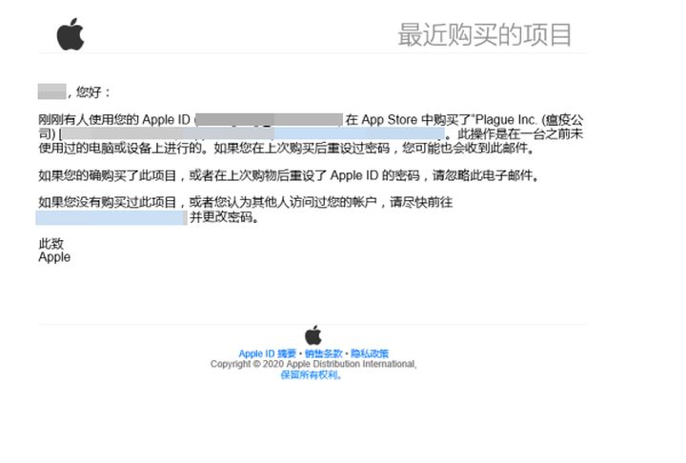Viewport: 686px width, 463px height.
Task: Click the paragraph starting 如果您的确购买了此项目
Action: (290, 175)
